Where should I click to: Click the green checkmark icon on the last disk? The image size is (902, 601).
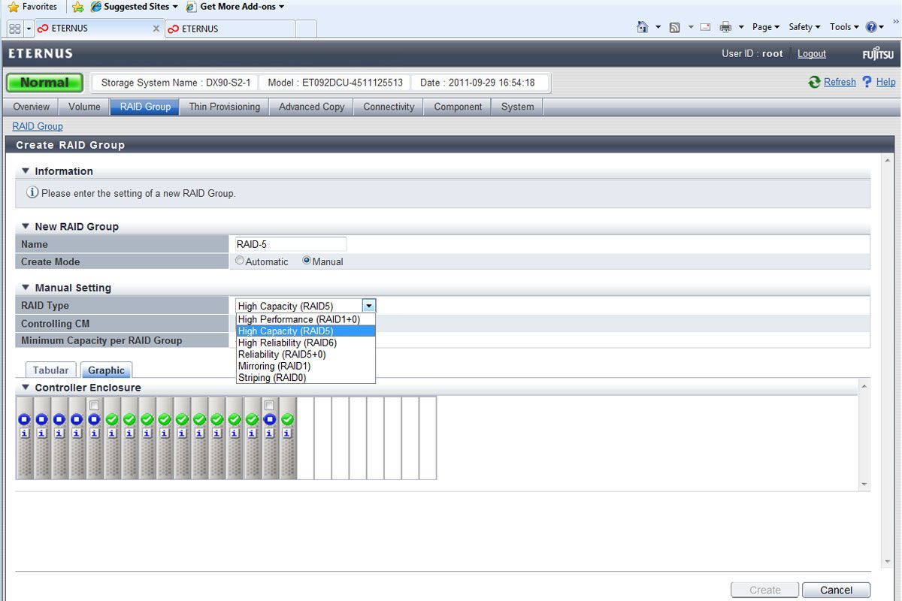click(x=287, y=419)
